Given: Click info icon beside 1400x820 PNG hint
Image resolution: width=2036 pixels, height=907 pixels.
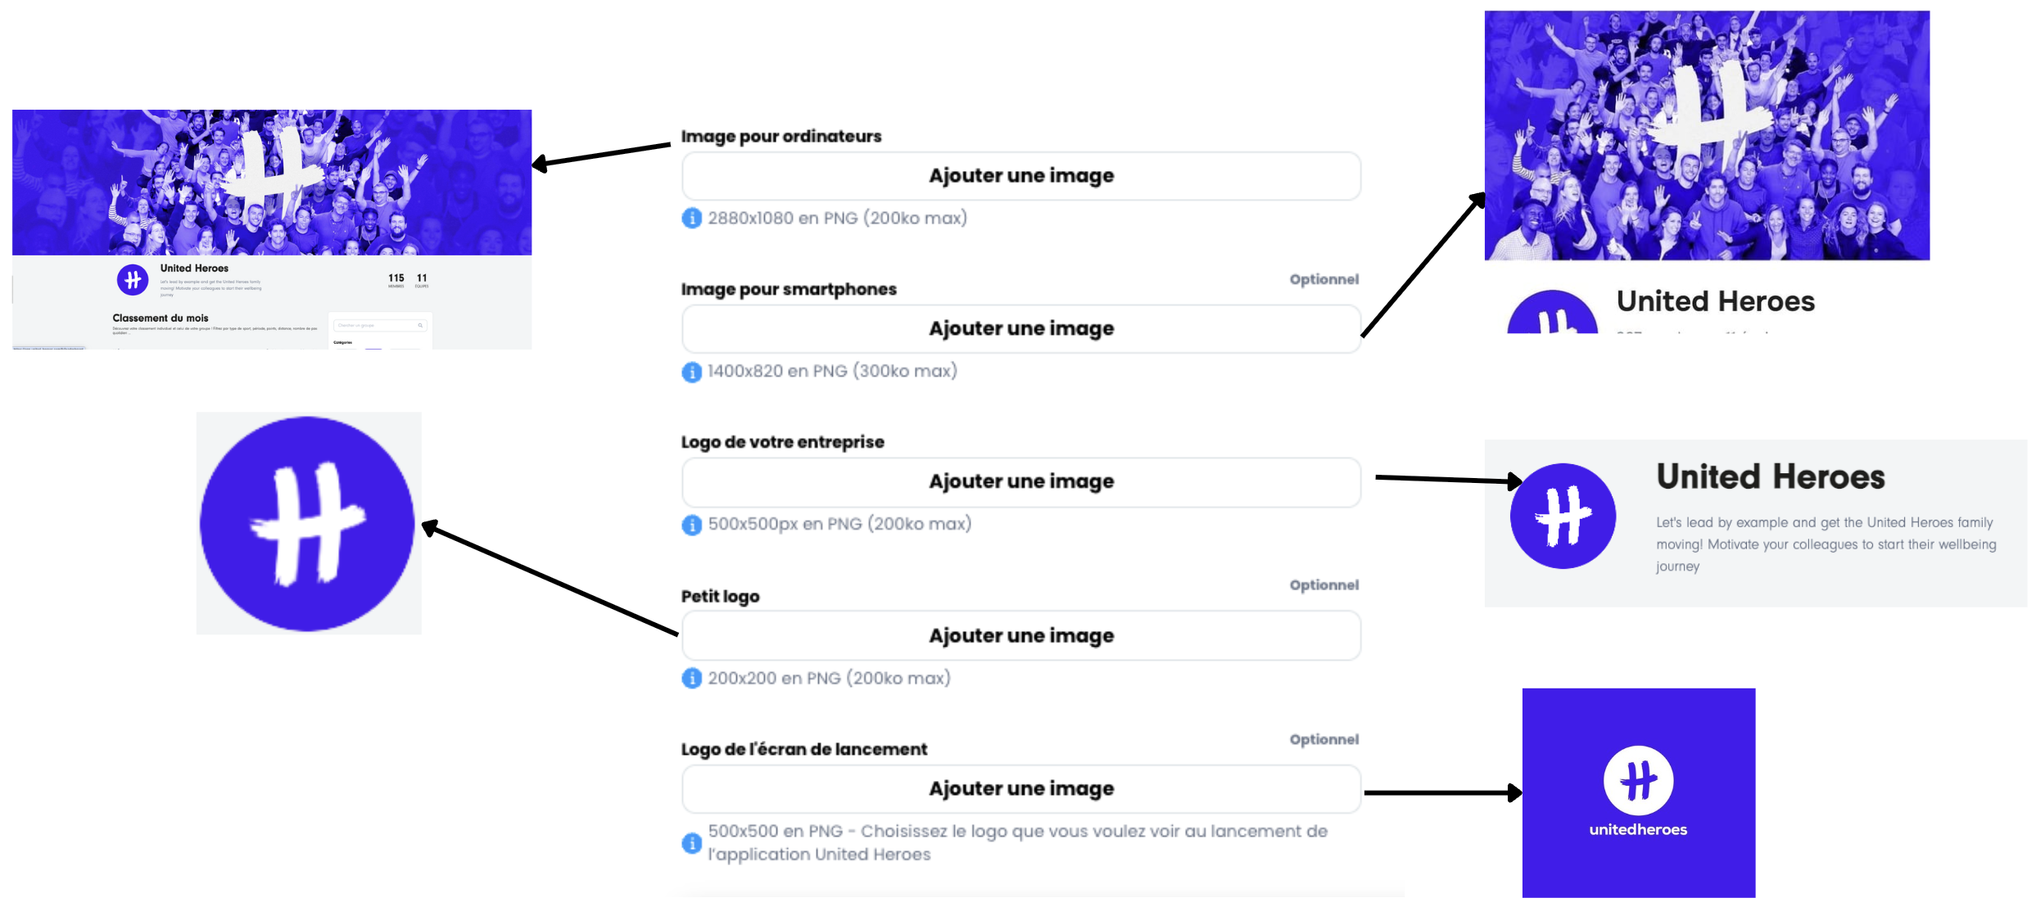Looking at the screenshot, I should pyautogui.click(x=691, y=372).
